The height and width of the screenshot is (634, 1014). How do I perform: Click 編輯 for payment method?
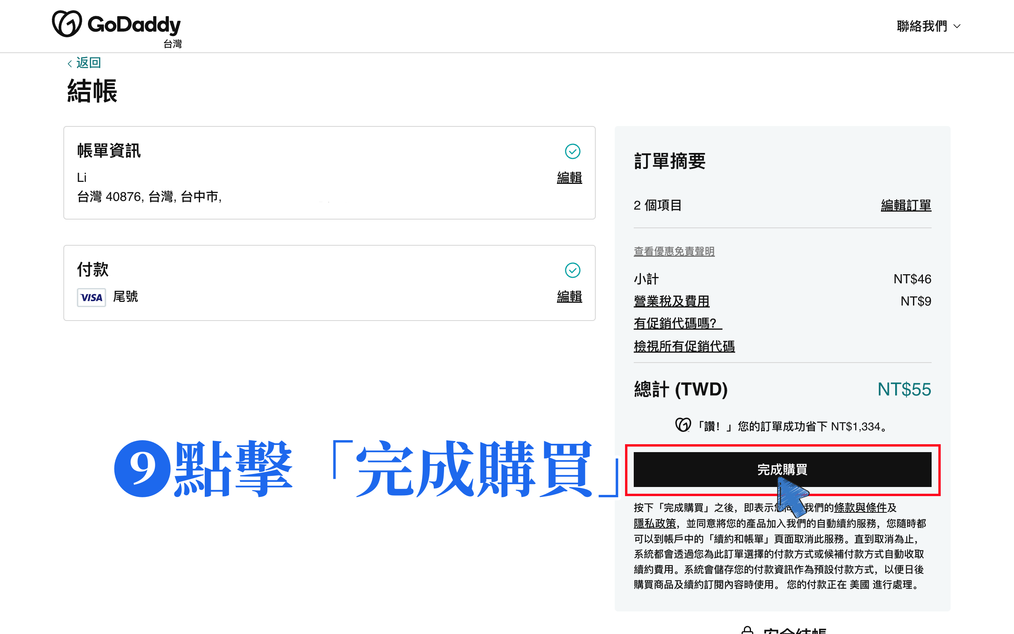(569, 296)
